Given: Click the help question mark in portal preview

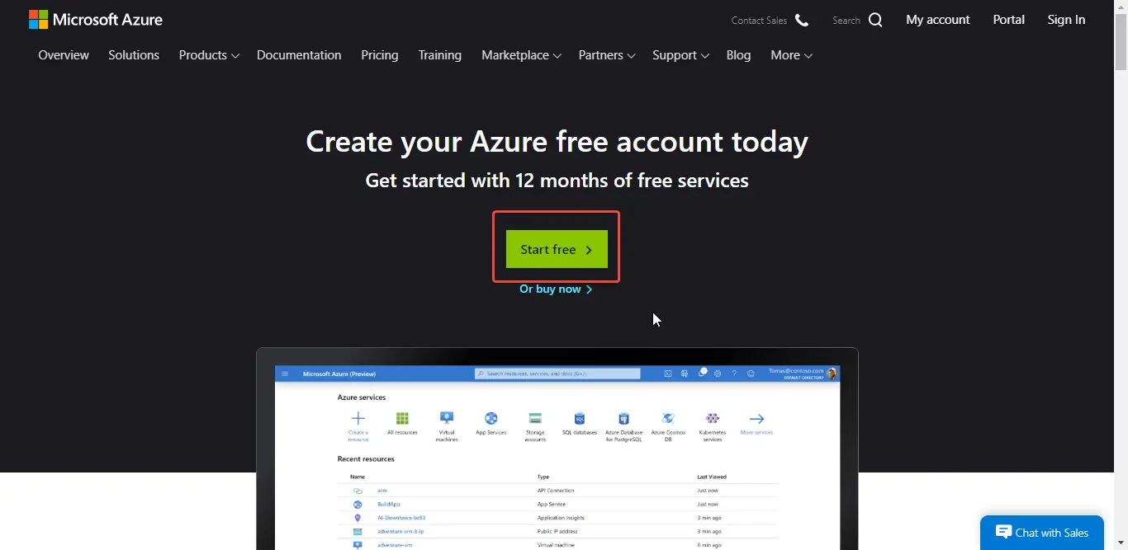Looking at the screenshot, I should point(734,374).
